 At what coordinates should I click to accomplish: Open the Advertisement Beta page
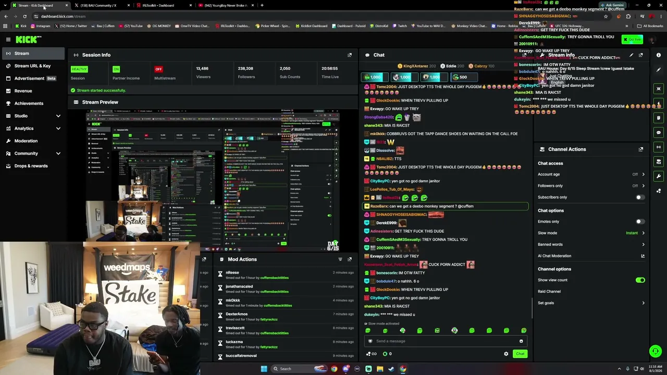(x=33, y=78)
